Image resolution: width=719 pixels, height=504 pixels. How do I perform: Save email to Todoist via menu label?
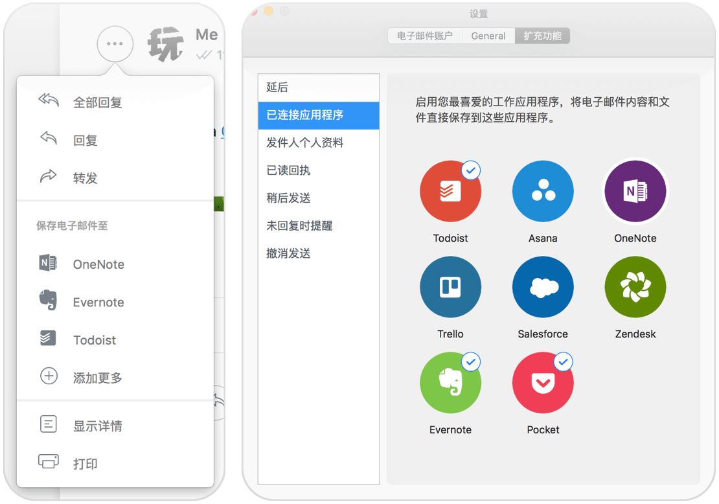95,340
